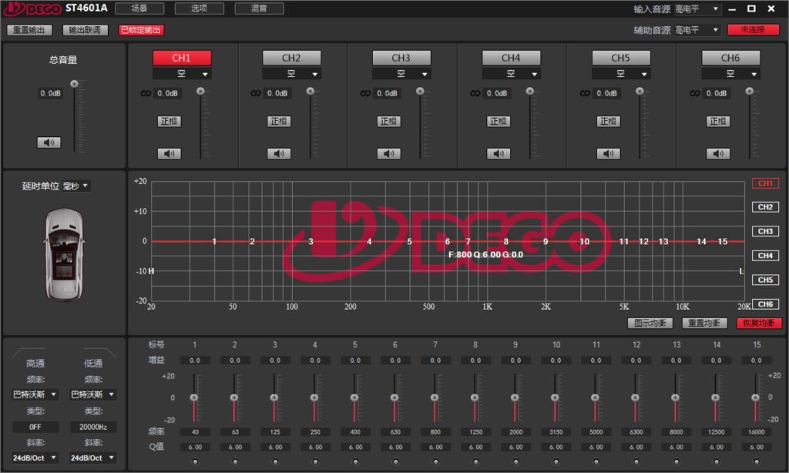Image resolution: width=789 pixels, height=473 pixels.
Task: Click the 图示均衡 graphic EQ button
Action: click(650, 323)
